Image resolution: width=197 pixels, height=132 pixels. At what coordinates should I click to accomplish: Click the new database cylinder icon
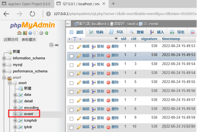pyautogui.click(x=10, y=52)
